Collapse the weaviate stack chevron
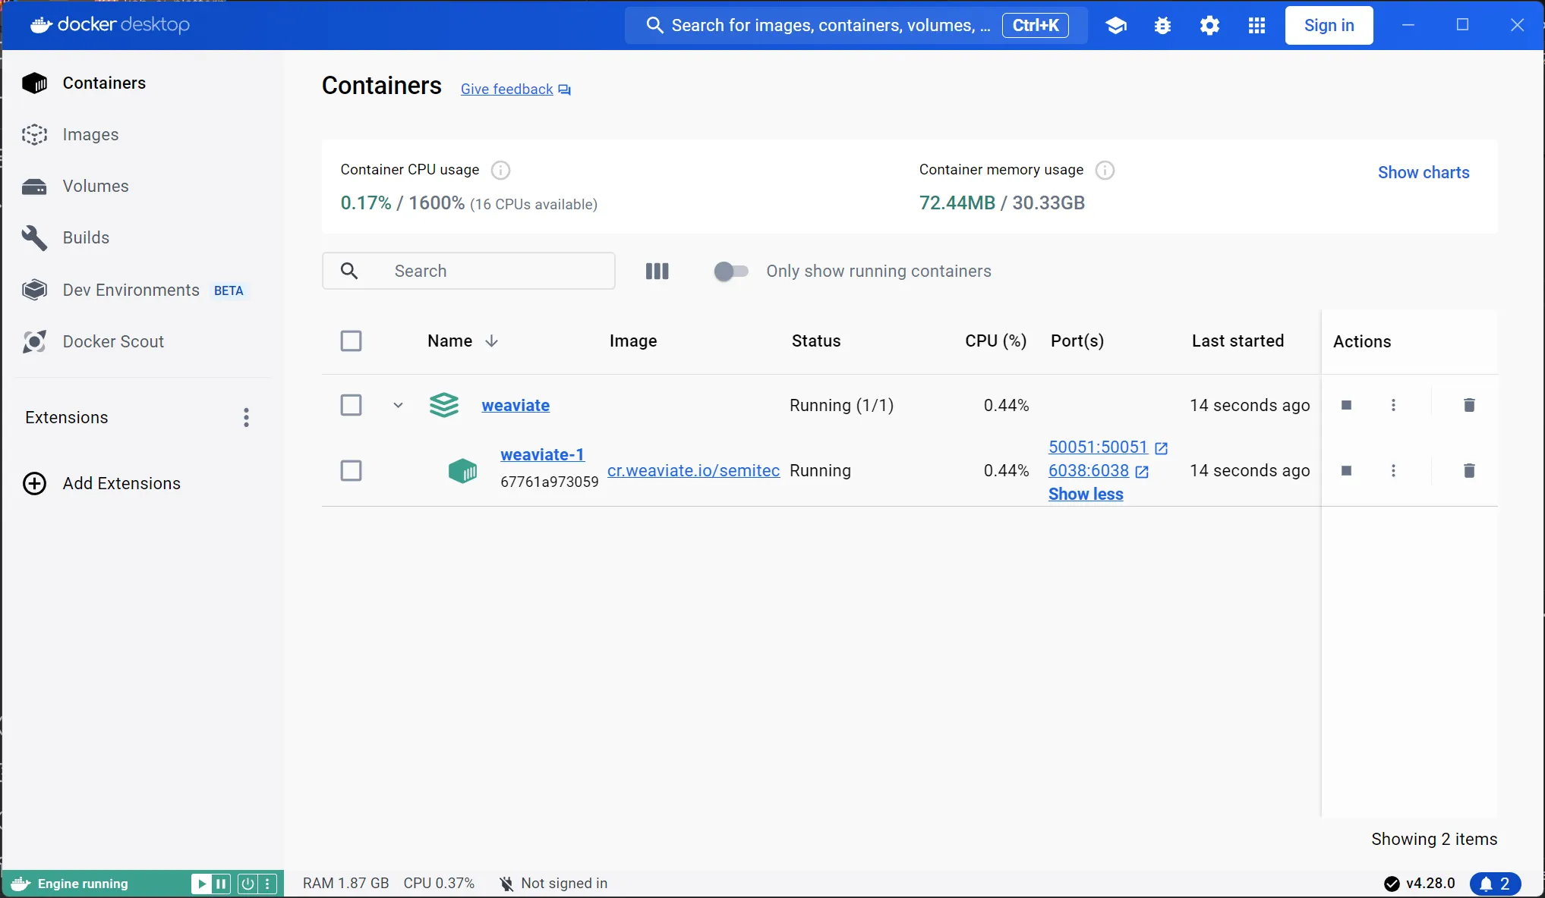Image resolution: width=1545 pixels, height=898 pixels. (x=398, y=405)
